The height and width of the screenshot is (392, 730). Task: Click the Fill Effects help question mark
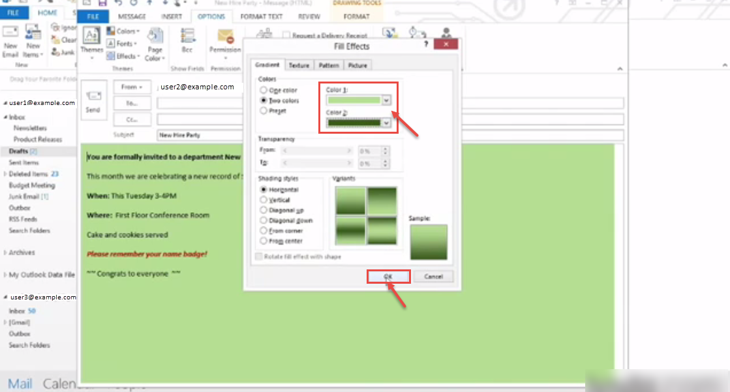tap(426, 44)
